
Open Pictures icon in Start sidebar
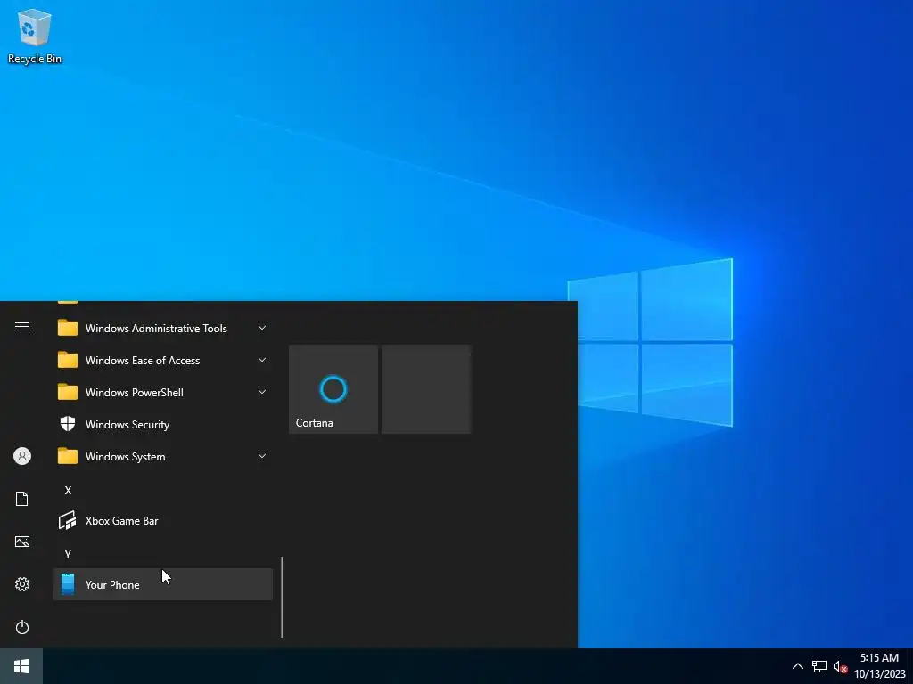[x=22, y=541]
